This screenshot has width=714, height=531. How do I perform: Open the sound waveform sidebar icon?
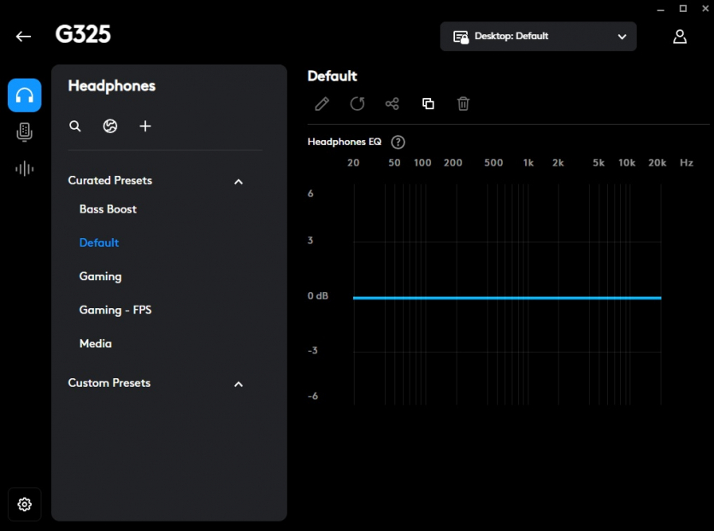[25, 168]
